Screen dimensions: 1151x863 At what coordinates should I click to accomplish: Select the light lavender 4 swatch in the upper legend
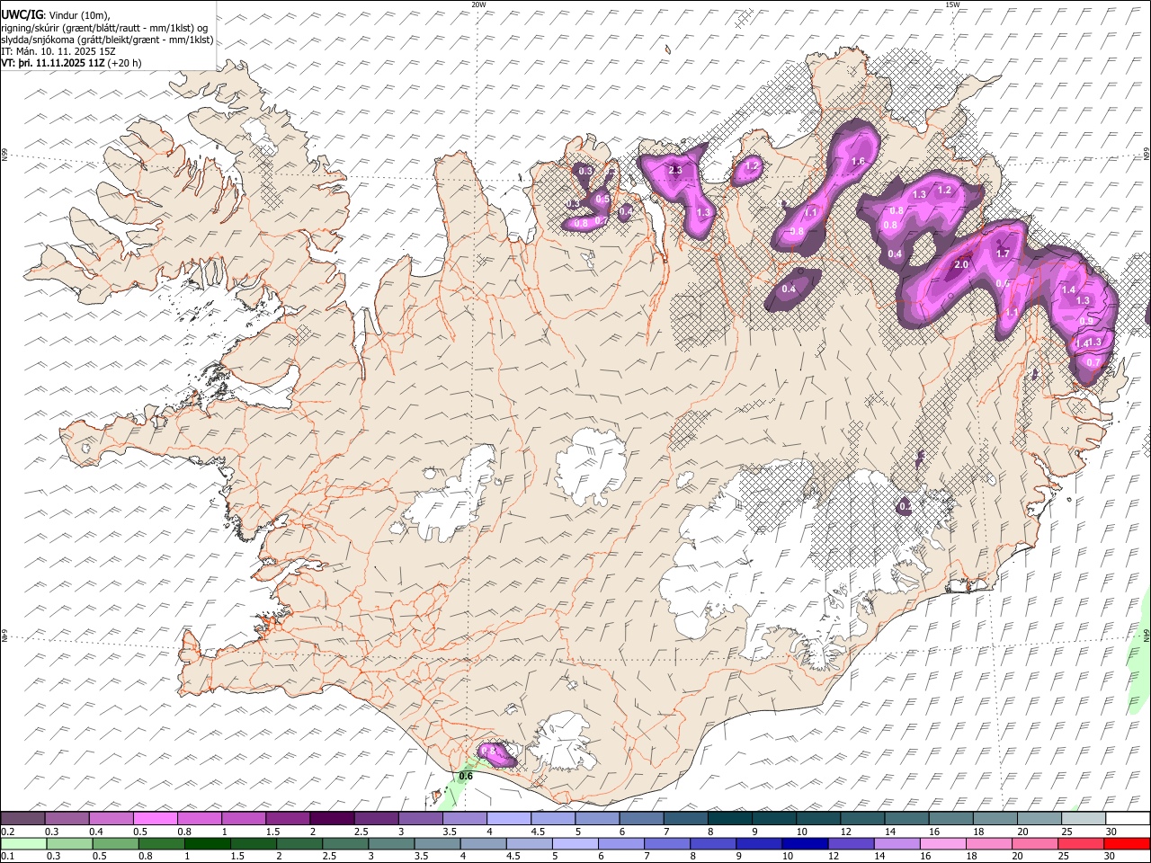[x=509, y=819]
